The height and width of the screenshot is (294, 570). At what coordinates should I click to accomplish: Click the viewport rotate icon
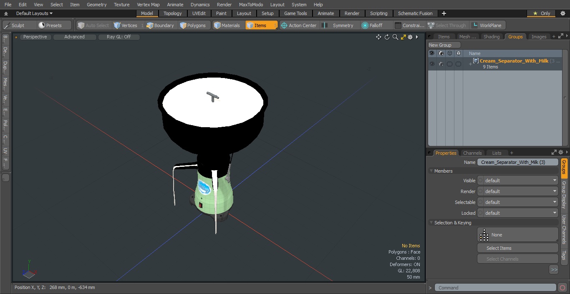(387, 37)
